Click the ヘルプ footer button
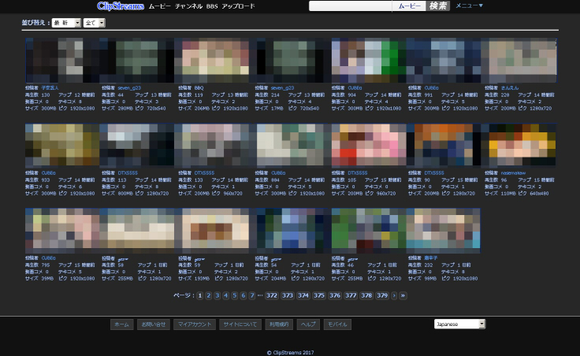The height and width of the screenshot is (356, 580). point(308,324)
